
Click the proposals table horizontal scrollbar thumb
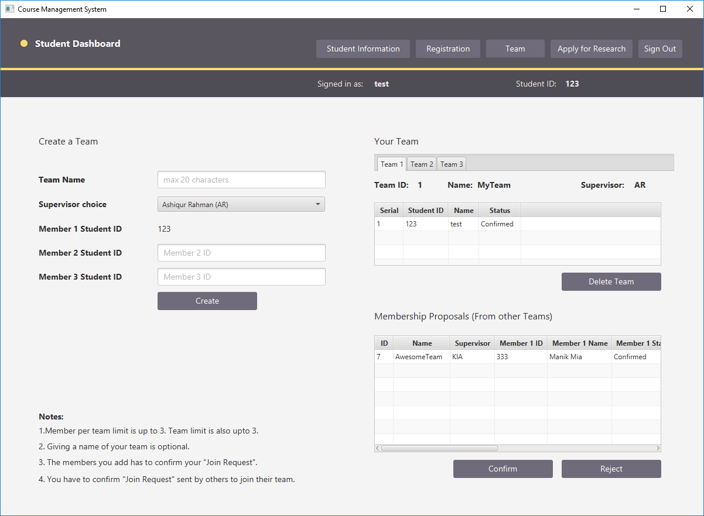439,448
